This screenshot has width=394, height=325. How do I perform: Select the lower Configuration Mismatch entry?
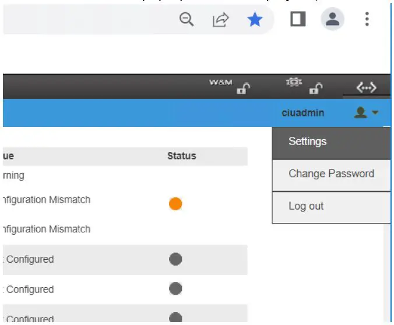[x=47, y=229]
